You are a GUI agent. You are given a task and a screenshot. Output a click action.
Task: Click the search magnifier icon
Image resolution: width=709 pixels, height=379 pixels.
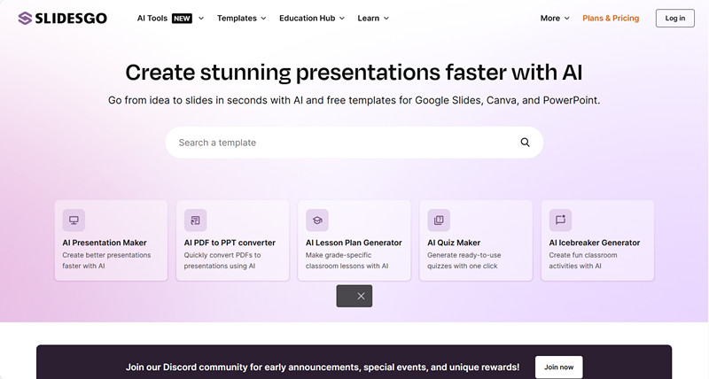[x=525, y=143]
